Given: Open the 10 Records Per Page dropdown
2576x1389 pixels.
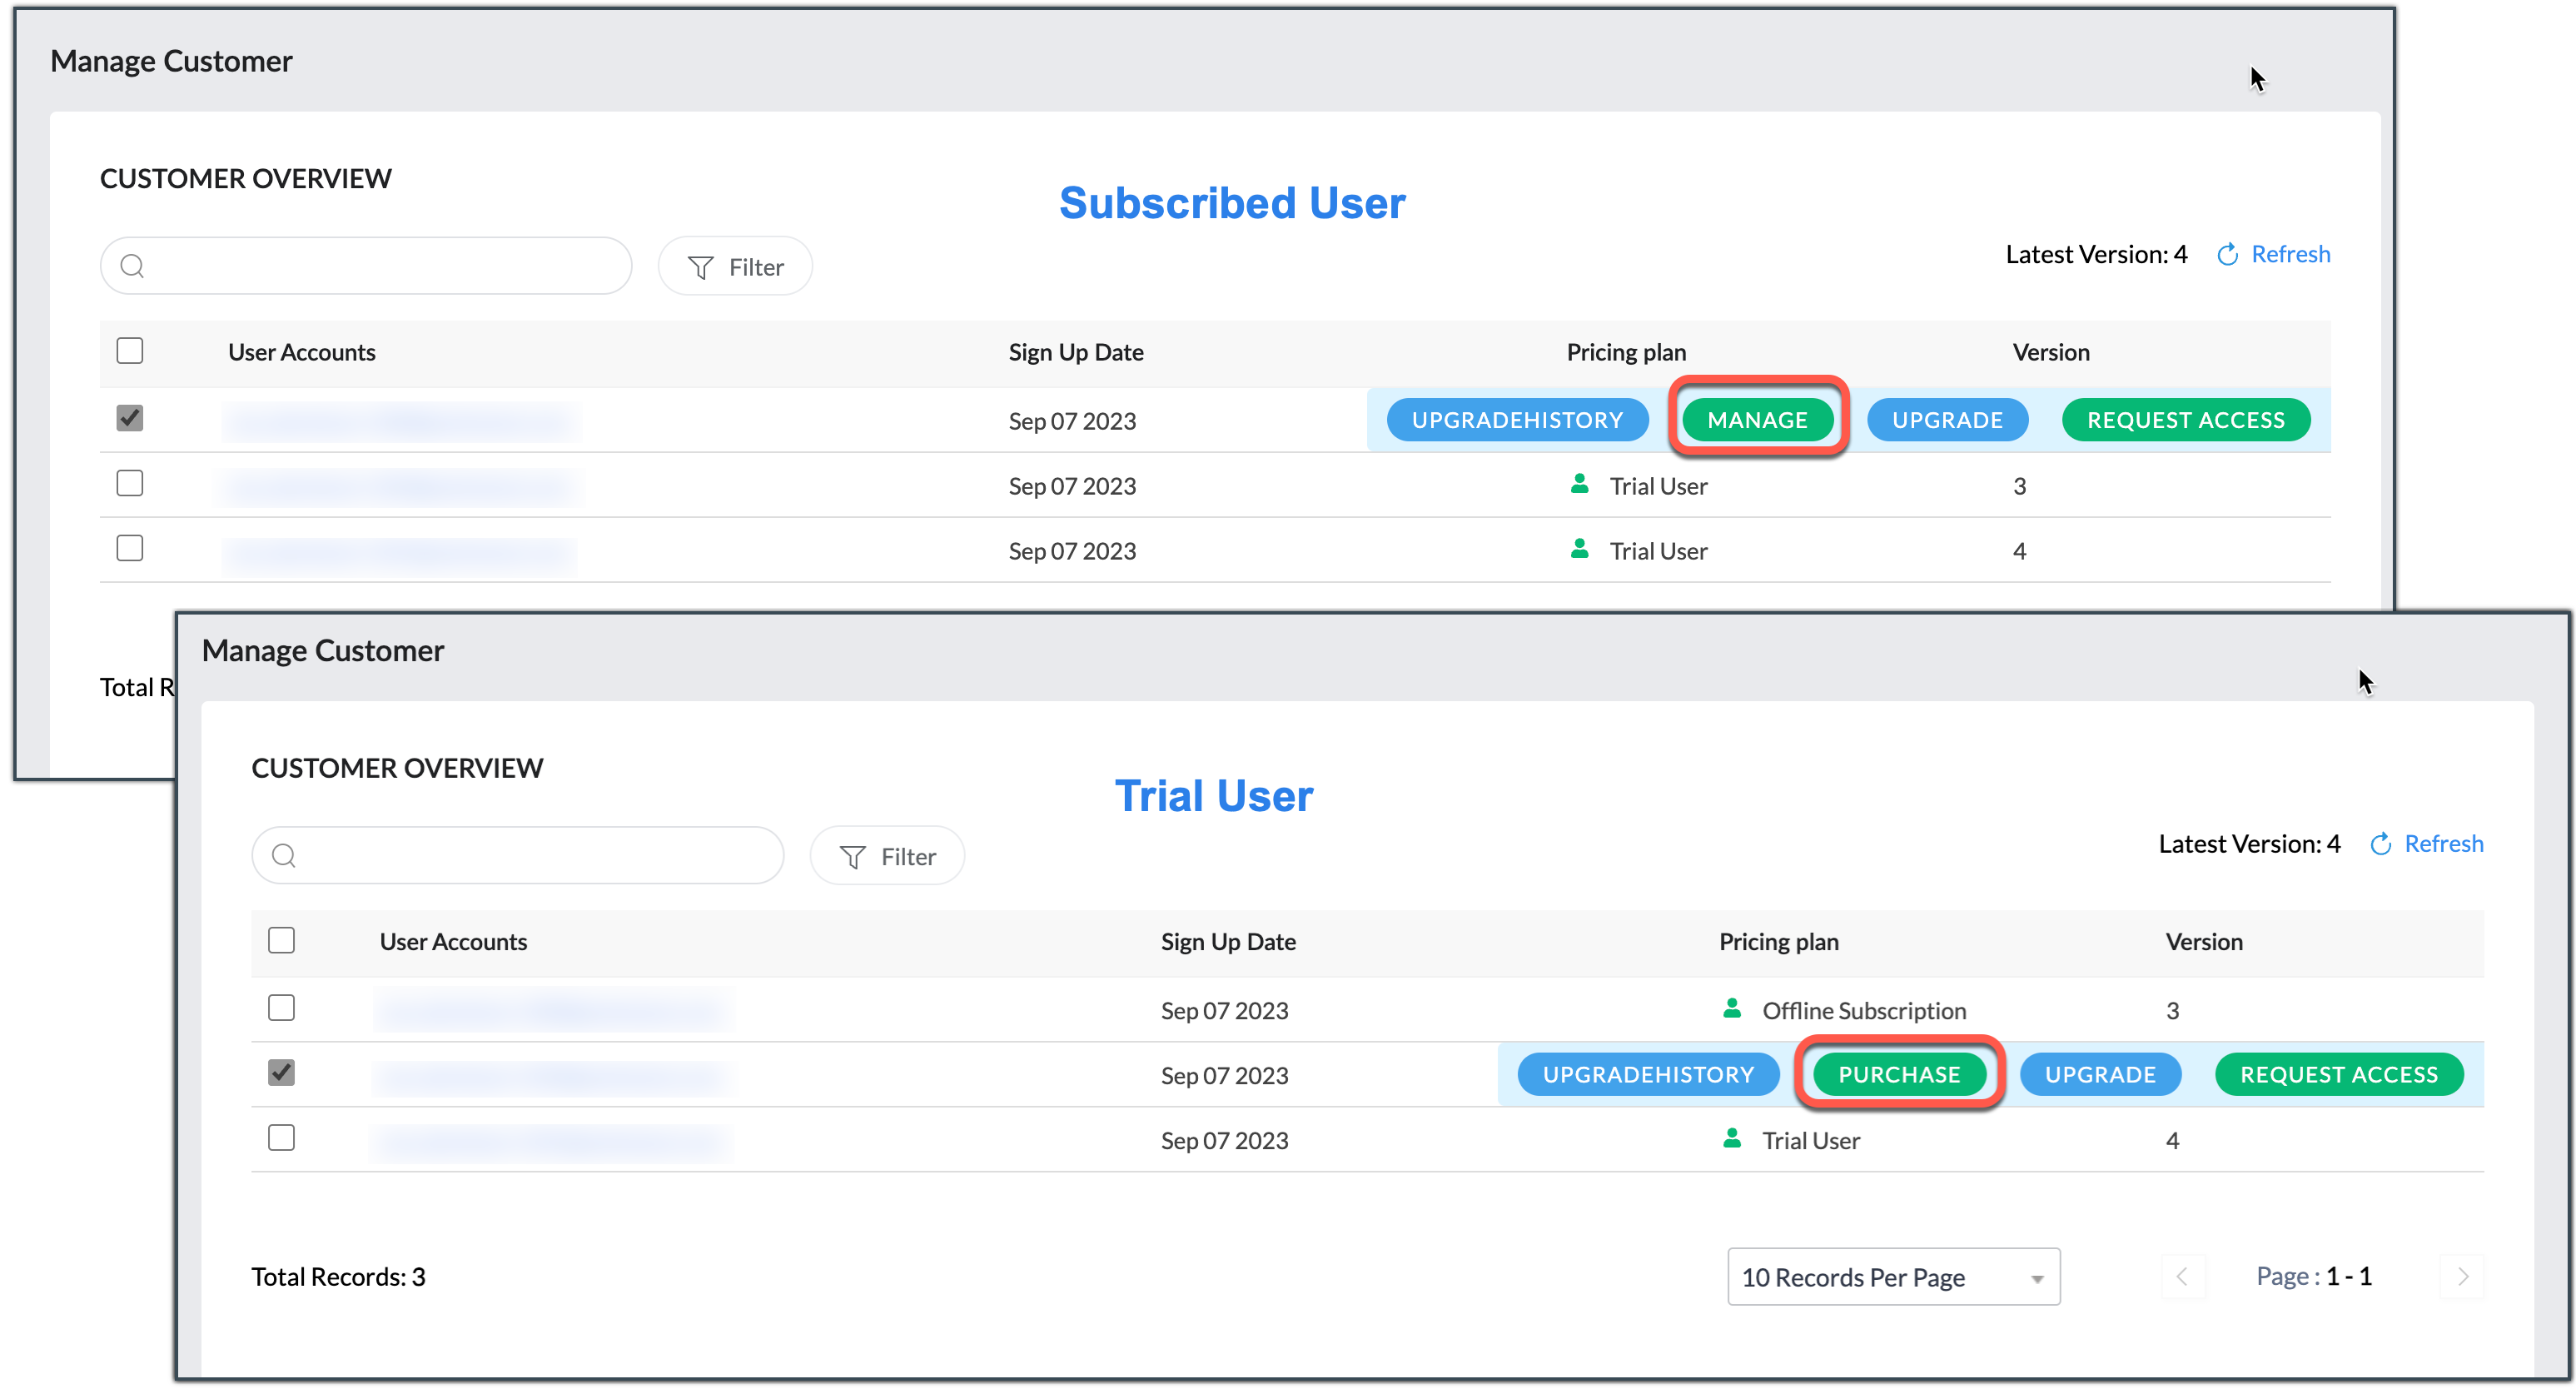Looking at the screenshot, I should coord(1892,1277).
